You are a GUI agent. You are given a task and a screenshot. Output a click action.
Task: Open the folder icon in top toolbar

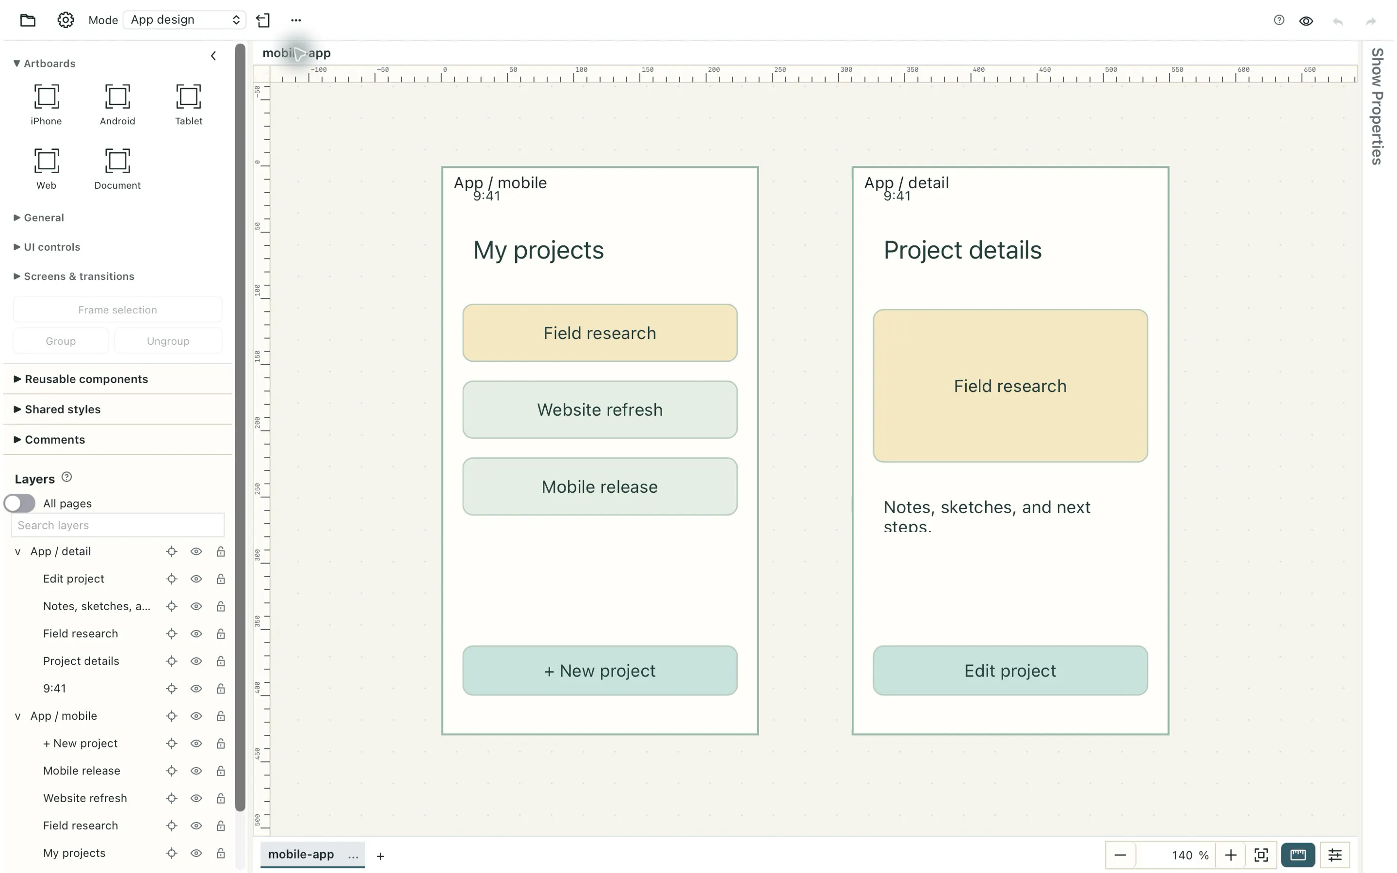(28, 20)
